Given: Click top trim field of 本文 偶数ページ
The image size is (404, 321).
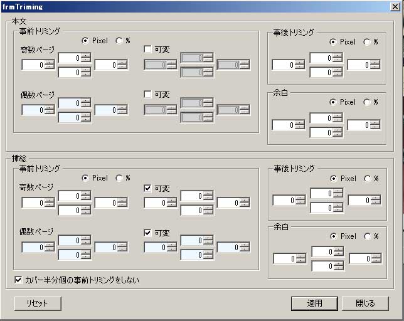Looking at the screenshot, I should click(x=75, y=103).
